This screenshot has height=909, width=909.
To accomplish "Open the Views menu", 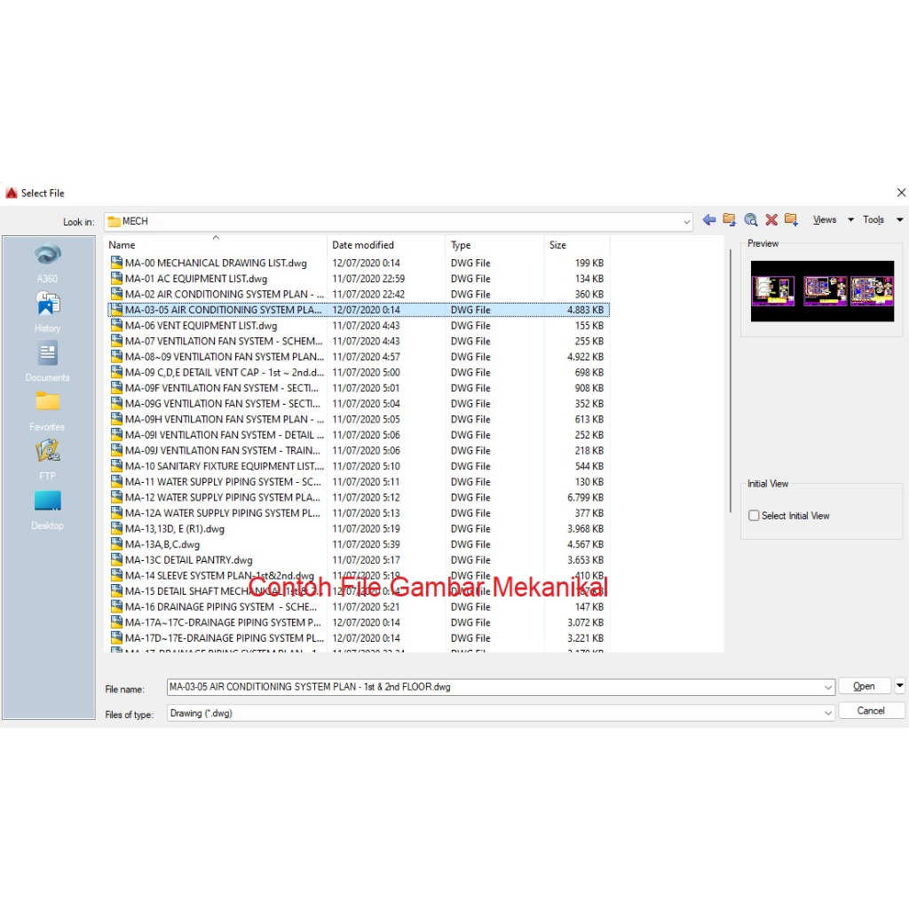I will [825, 220].
